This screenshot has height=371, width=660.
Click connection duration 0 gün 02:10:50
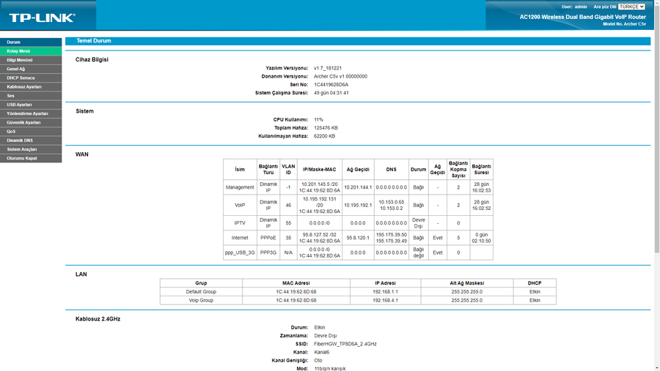click(481, 238)
